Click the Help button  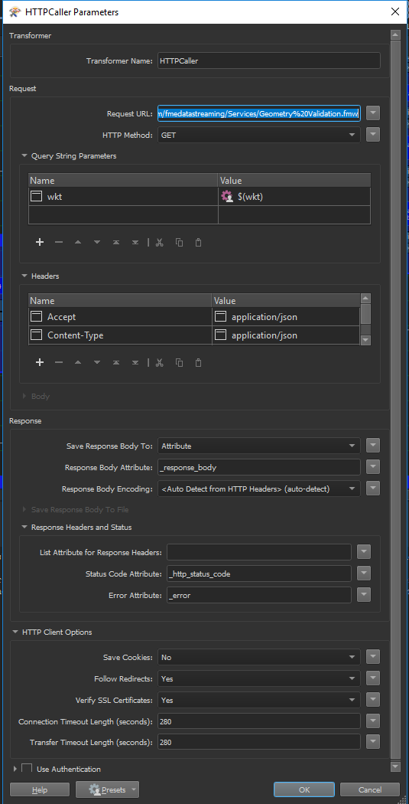40,789
